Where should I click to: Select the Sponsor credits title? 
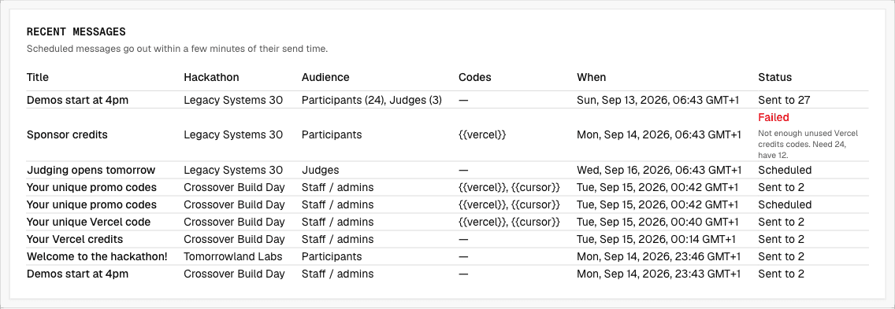[x=67, y=135]
